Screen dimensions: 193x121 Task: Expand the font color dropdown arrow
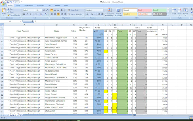point(47,14)
